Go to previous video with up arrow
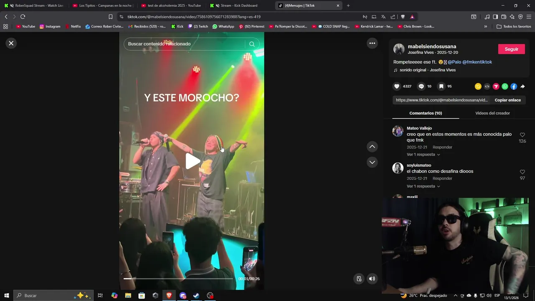 [x=372, y=146]
